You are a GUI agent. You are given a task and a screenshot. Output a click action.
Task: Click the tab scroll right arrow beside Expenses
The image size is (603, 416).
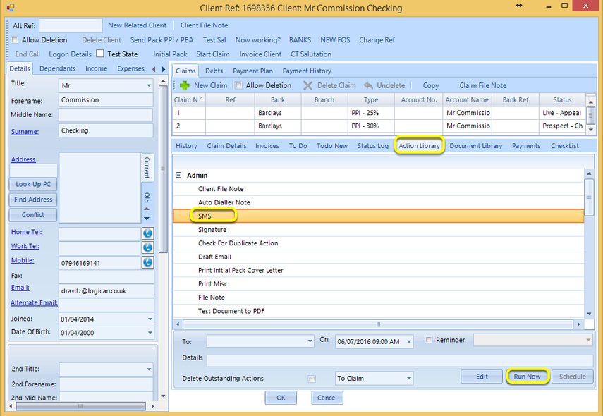pos(164,69)
